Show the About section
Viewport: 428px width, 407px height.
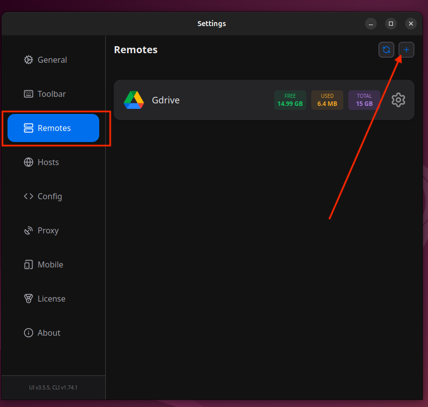[53, 333]
